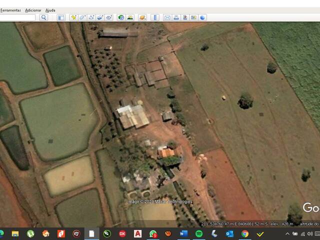Add a new placemark with pushpin icon
Image resolution: width=320 pixels, height=240 pixels.
tap(74, 17)
